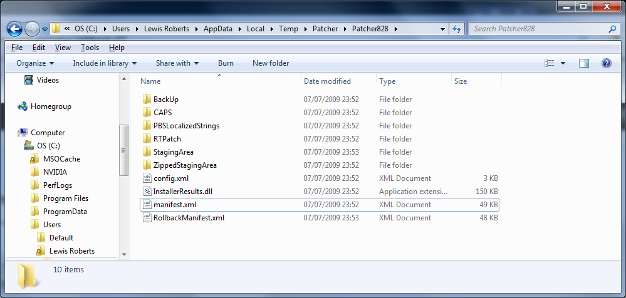Select the PerfLogs folder in tree

click(x=51, y=185)
